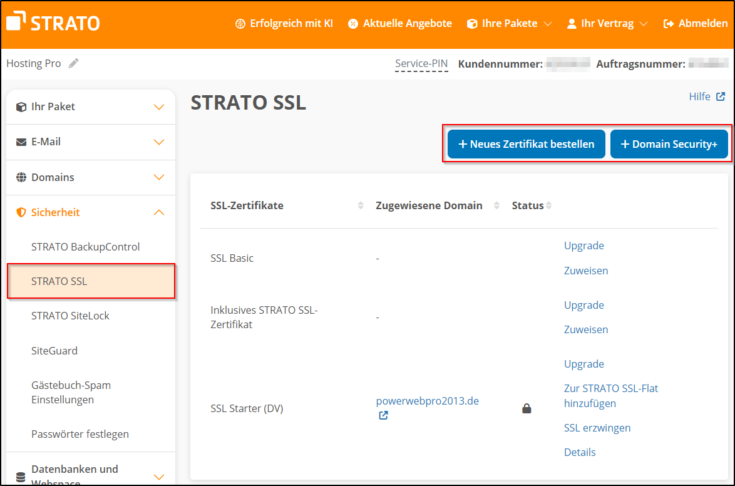This screenshot has height=486, width=735.
Task: Click Abmelden to log out
Action: [x=696, y=23]
